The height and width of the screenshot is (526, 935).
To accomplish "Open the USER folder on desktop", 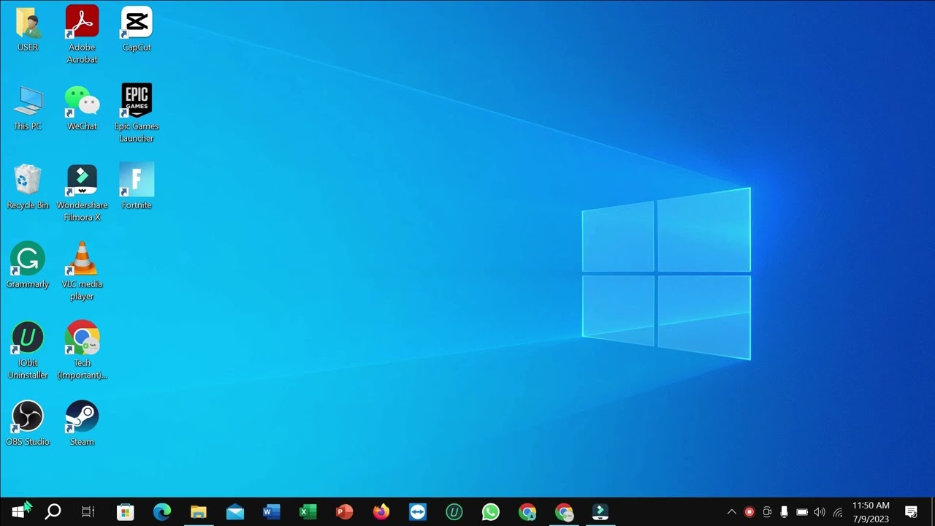I will click(x=28, y=29).
